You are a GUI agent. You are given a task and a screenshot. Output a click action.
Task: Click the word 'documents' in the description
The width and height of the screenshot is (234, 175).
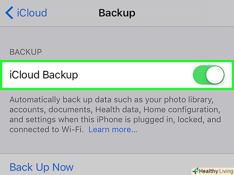pos(69,110)
